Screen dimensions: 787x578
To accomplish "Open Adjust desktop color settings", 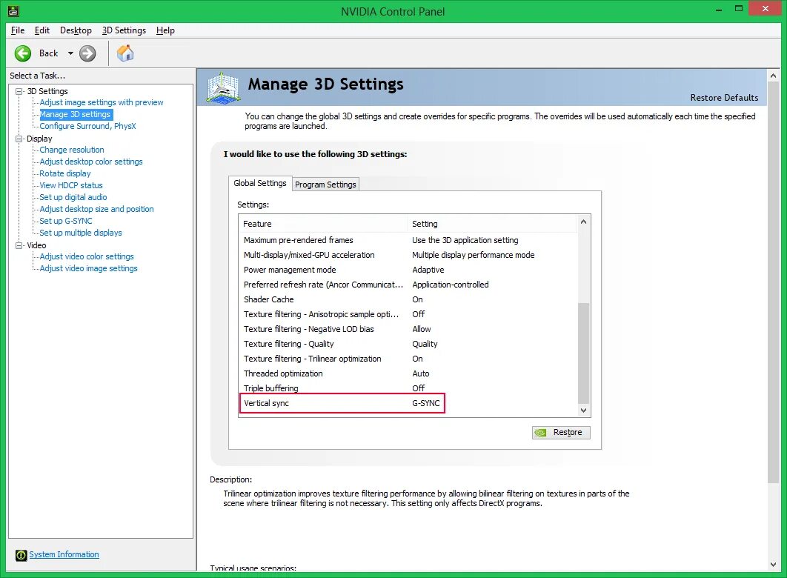I will pos(91,162).
